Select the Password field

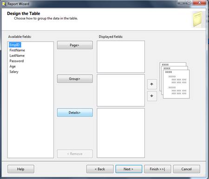click(x=17, y=61)
